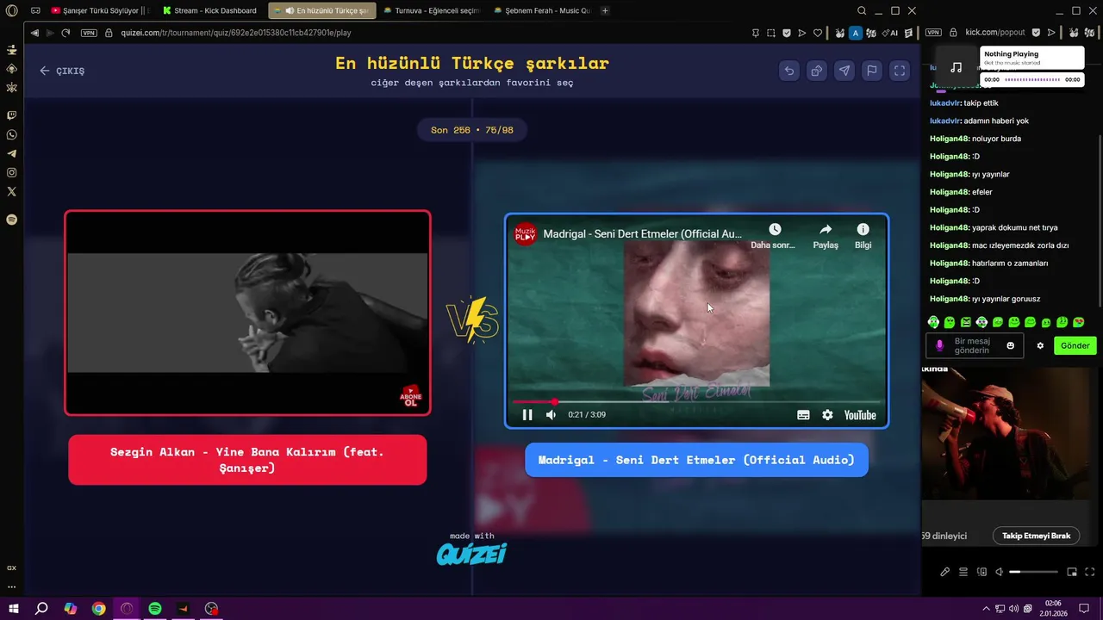Pause the YouTube video
Image resolution: width=1103 pixels, height=620 pixels.
click(x=527, y=415)
